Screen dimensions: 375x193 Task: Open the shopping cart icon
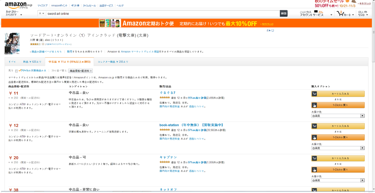pyautogui.click(x=340, y=14)
